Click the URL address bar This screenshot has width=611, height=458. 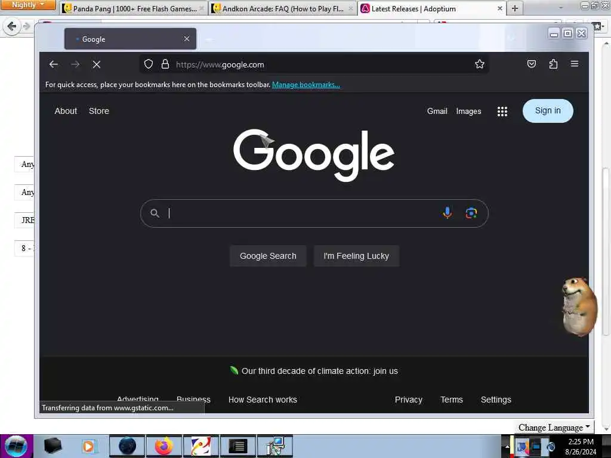click(x=314, y=64)
